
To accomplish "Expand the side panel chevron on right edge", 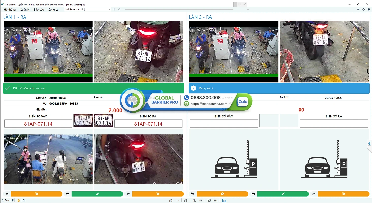I will [x=370, y=144].
